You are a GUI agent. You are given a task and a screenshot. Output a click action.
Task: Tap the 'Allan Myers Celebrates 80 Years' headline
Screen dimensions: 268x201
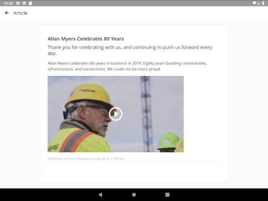pyautogui.click(x=85, y=39)
